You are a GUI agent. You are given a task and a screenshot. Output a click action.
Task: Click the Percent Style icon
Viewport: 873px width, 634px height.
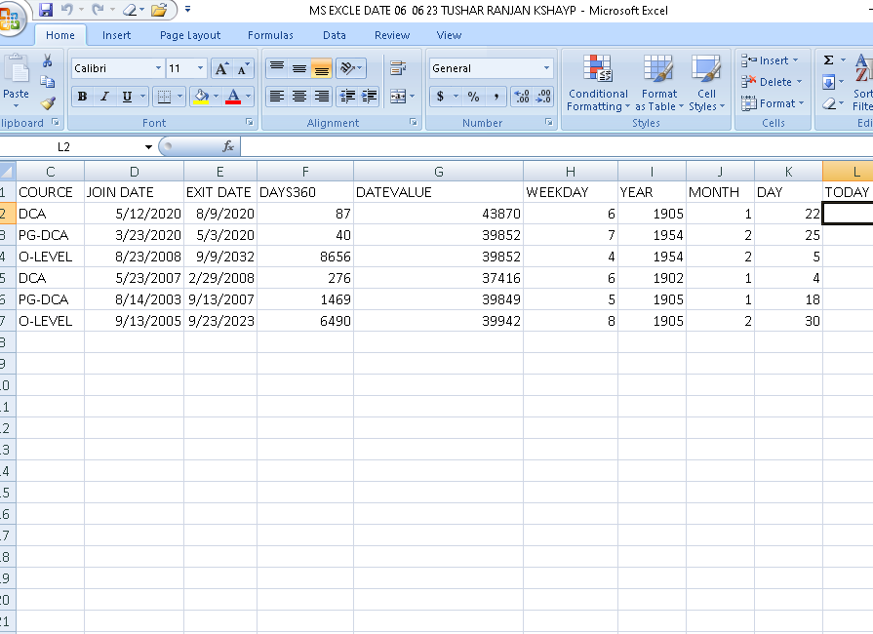coord(473,97)
